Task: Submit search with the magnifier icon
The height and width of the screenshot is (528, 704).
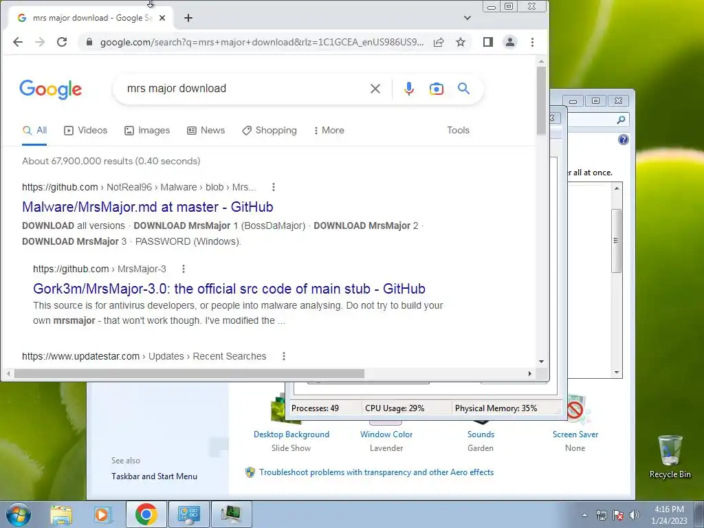Action: point(464,89)
